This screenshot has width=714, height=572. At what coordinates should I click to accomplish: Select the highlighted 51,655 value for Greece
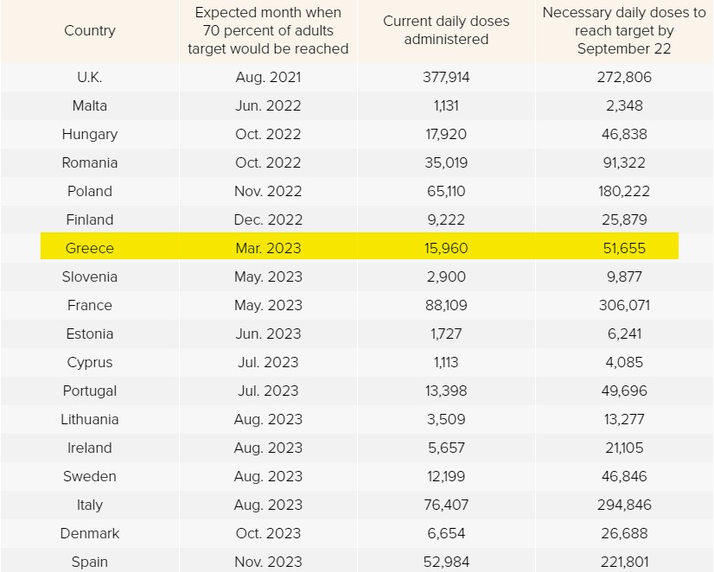click(x=624, y=248)
